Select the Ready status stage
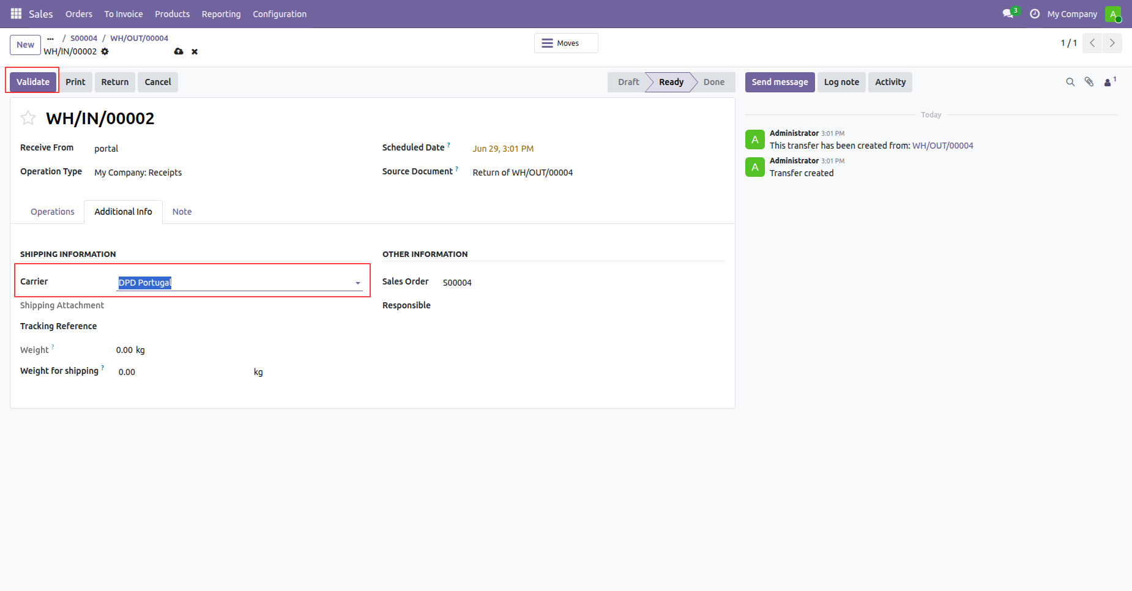 click(671, 82)
